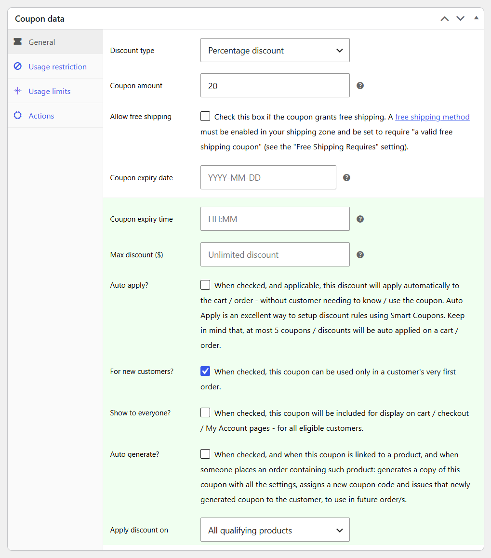This screenshot has height=558, width=491.
Task: Click the Max discount input field
Action: coord(275,254)
